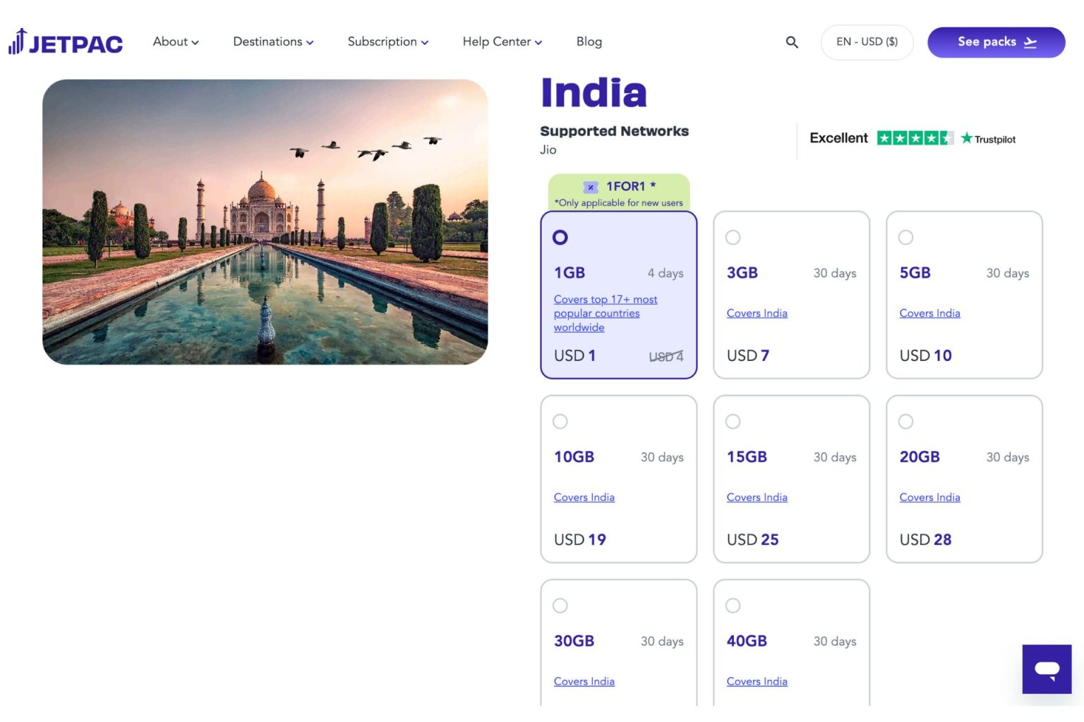Open the chat support bubble icon
This screenshot has width=1084, height=722.
point(1047,668)
